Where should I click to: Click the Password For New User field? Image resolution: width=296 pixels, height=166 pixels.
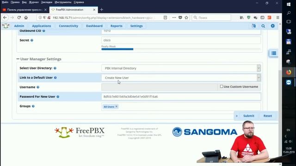pos(181,96)
